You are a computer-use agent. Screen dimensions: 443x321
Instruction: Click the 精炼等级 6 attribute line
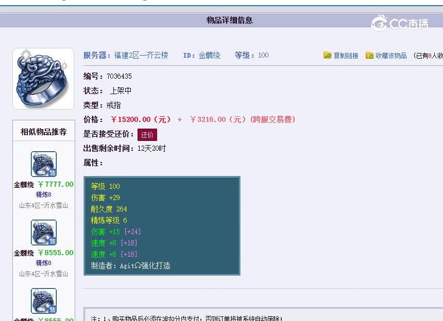109,220
